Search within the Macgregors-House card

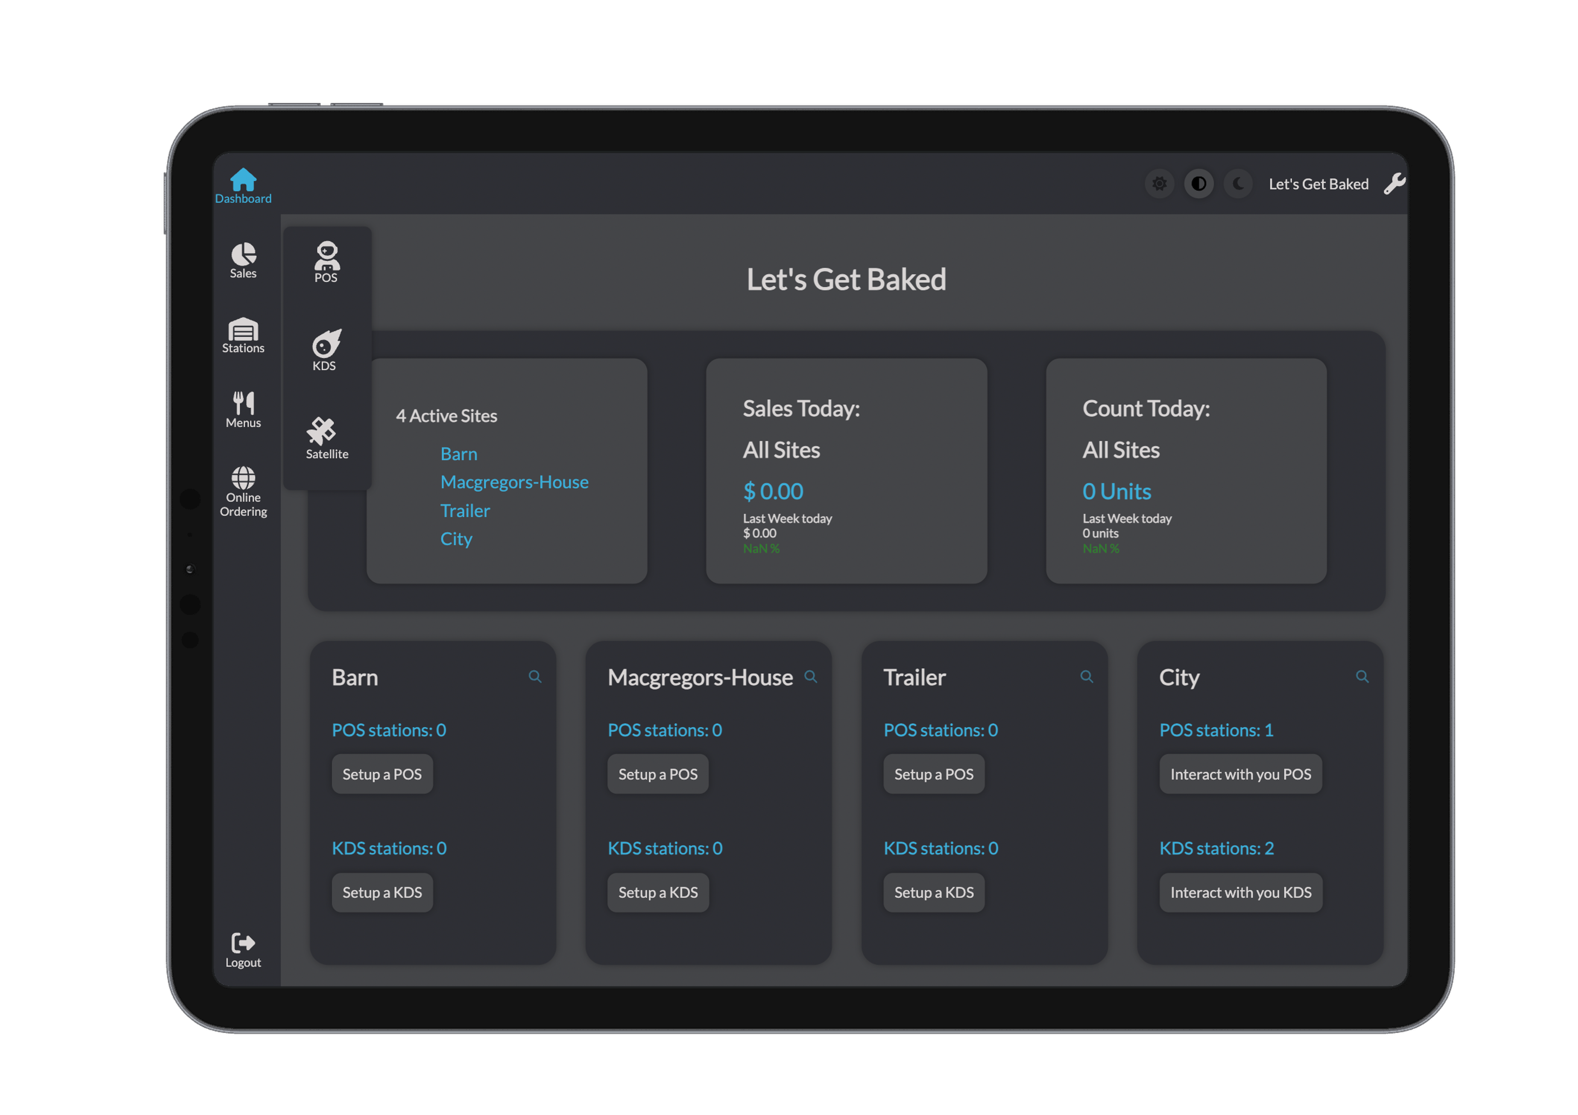click(x=811, y=677)
